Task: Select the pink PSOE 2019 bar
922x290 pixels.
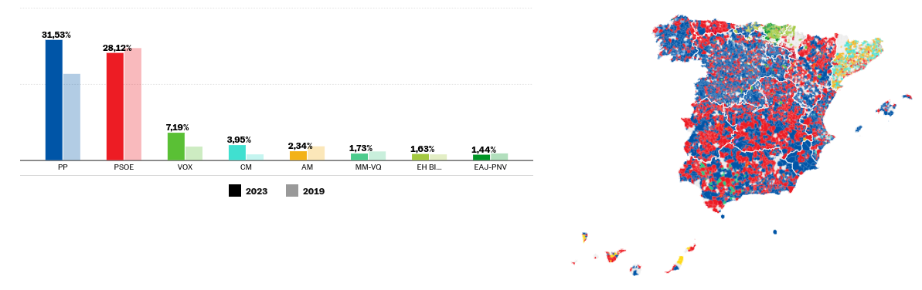Action: [133, 104]
